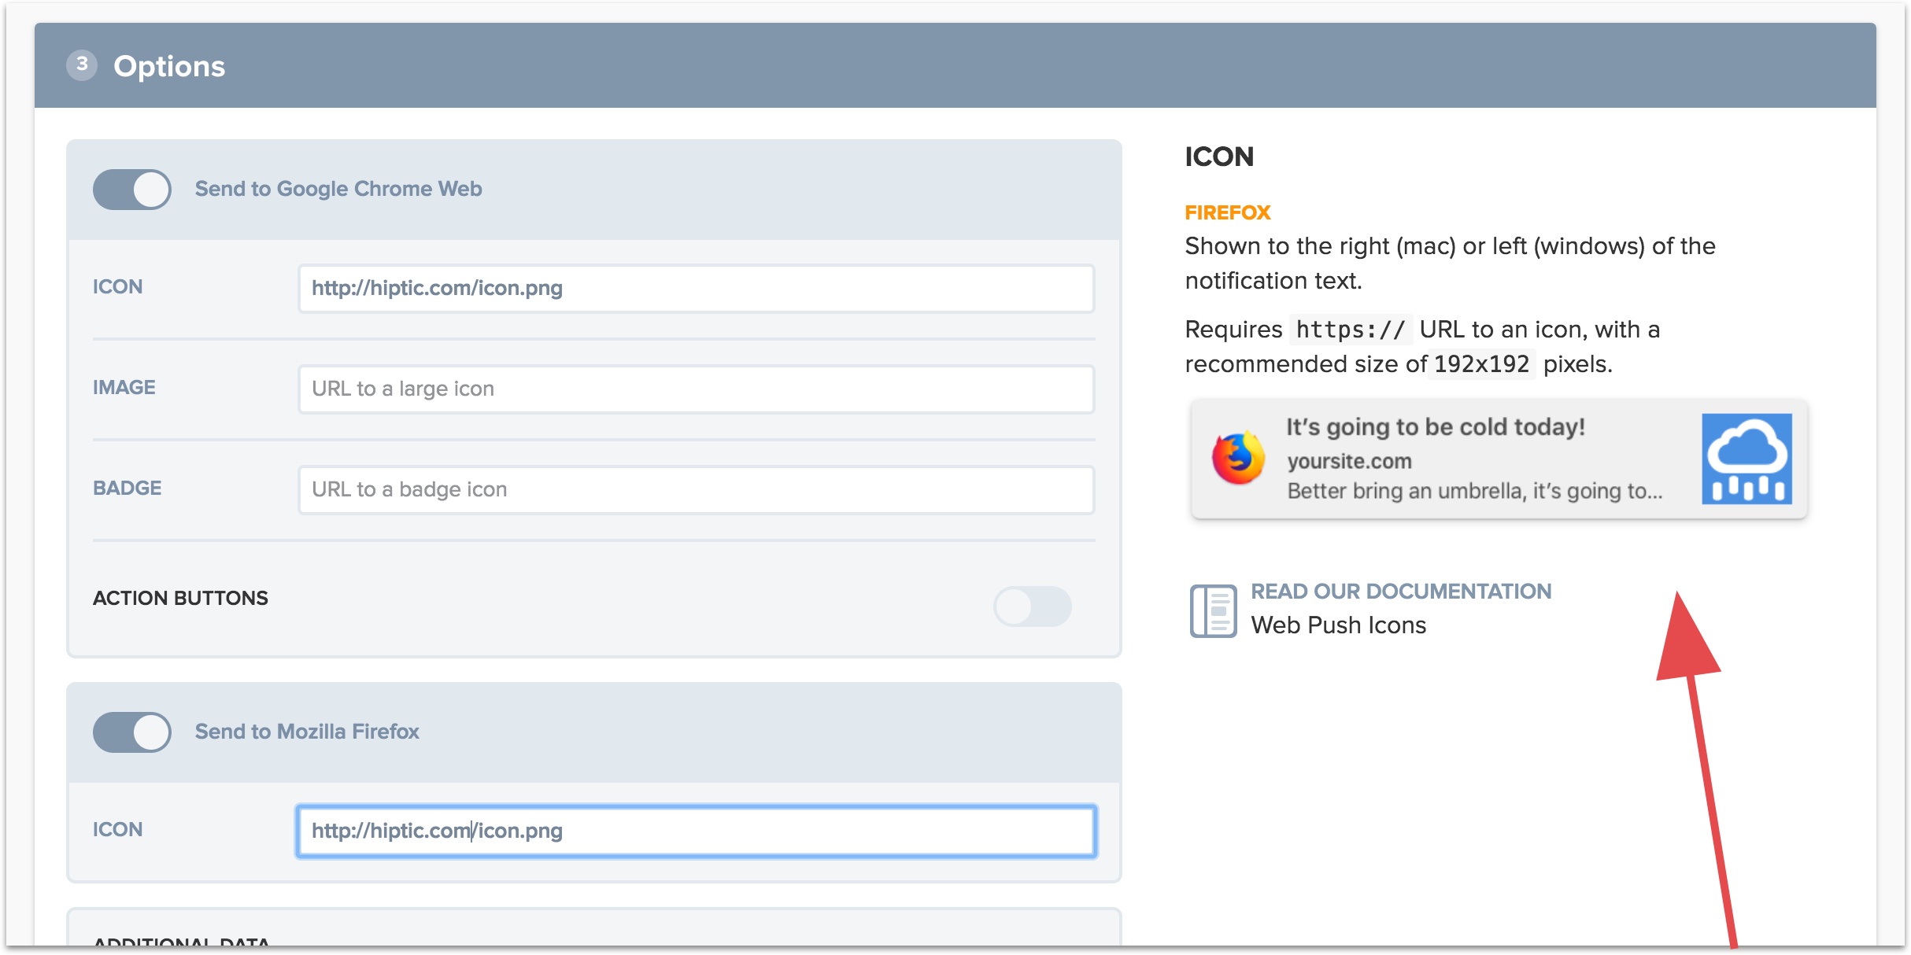Enable the Action Buttons switch

pos(1032,607)
